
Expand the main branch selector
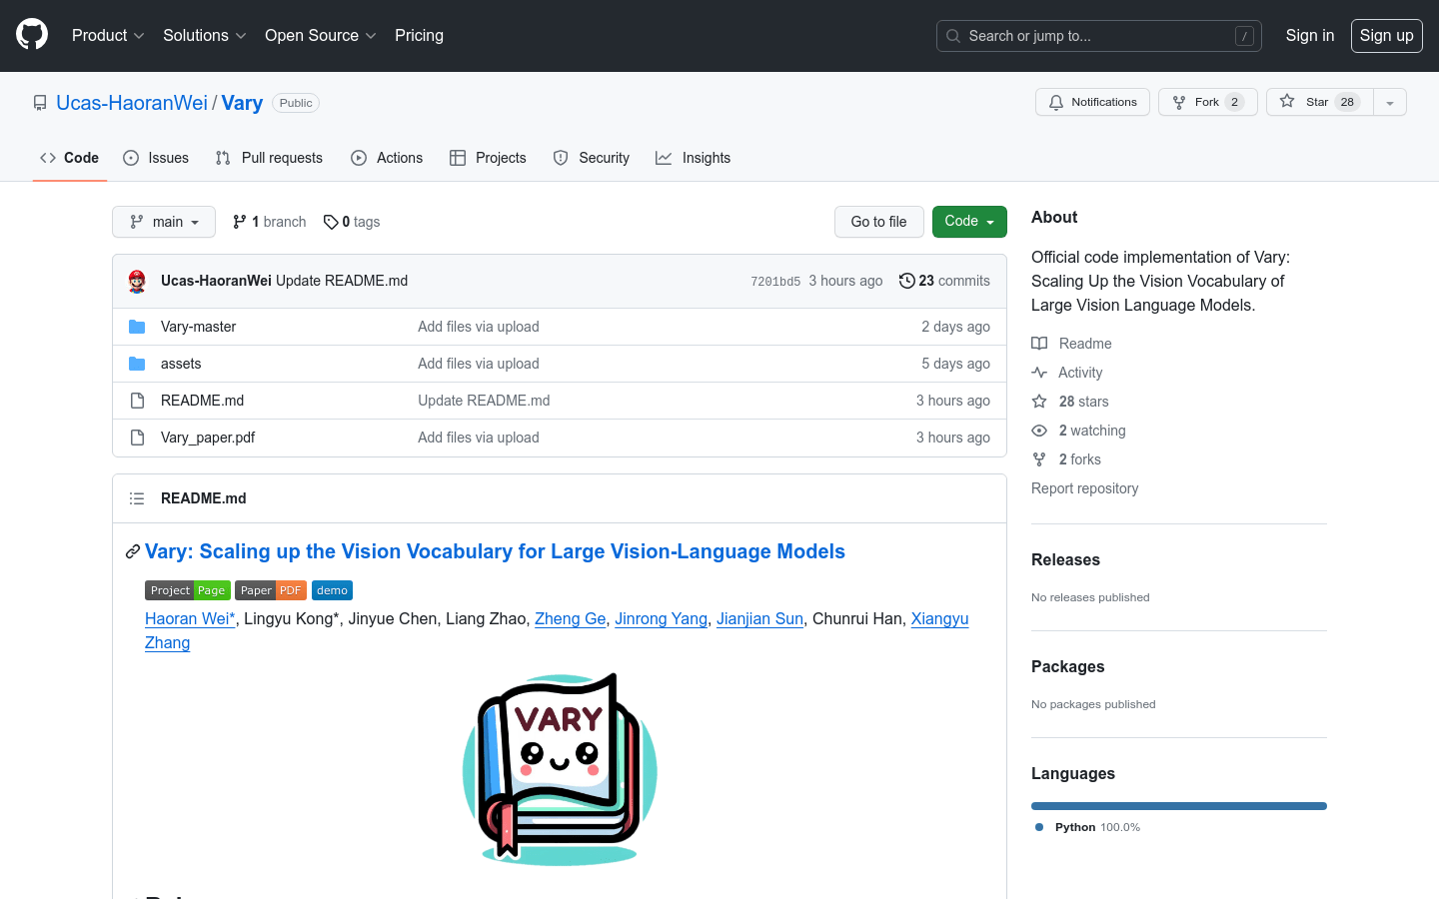pyautogui.click(x=164, y=222)
